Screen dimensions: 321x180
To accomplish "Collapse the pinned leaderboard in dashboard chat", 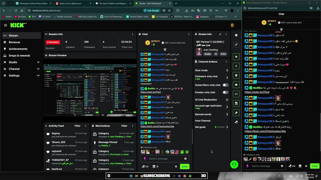I will pyautogui.click(x=165, y=50).
